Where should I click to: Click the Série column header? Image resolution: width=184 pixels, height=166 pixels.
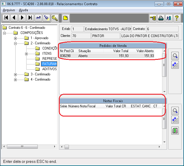[x=64, y=106]
